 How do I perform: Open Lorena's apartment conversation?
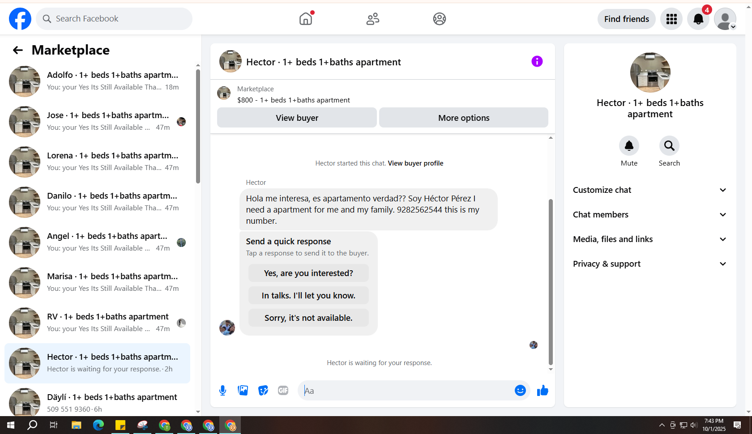click(x=97, y=162)
